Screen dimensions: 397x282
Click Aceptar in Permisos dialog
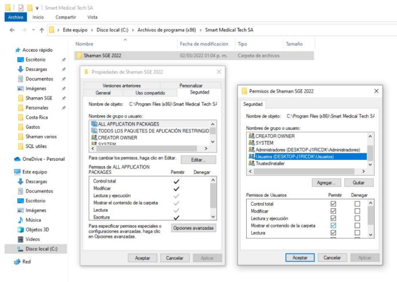[x=300, y=258]
